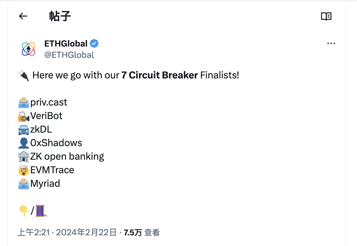Viewport: 357px width, 246px height.
Task: Click the bust silhouette emoji beside 0xShadows
Action: click(x=24, y=143)
